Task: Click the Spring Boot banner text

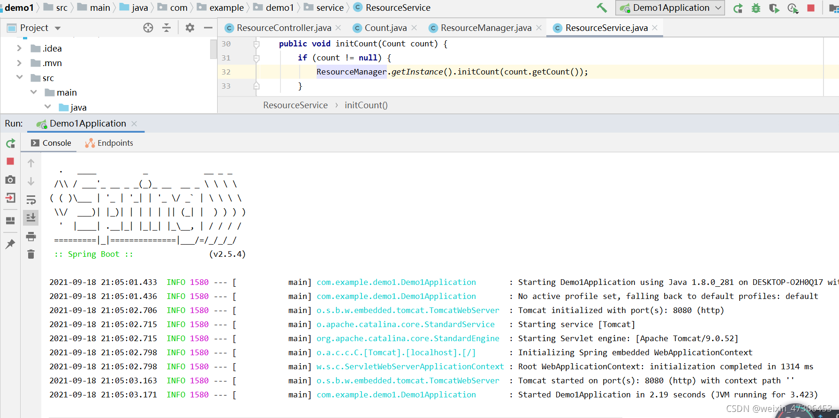Action: click(94, 254)
